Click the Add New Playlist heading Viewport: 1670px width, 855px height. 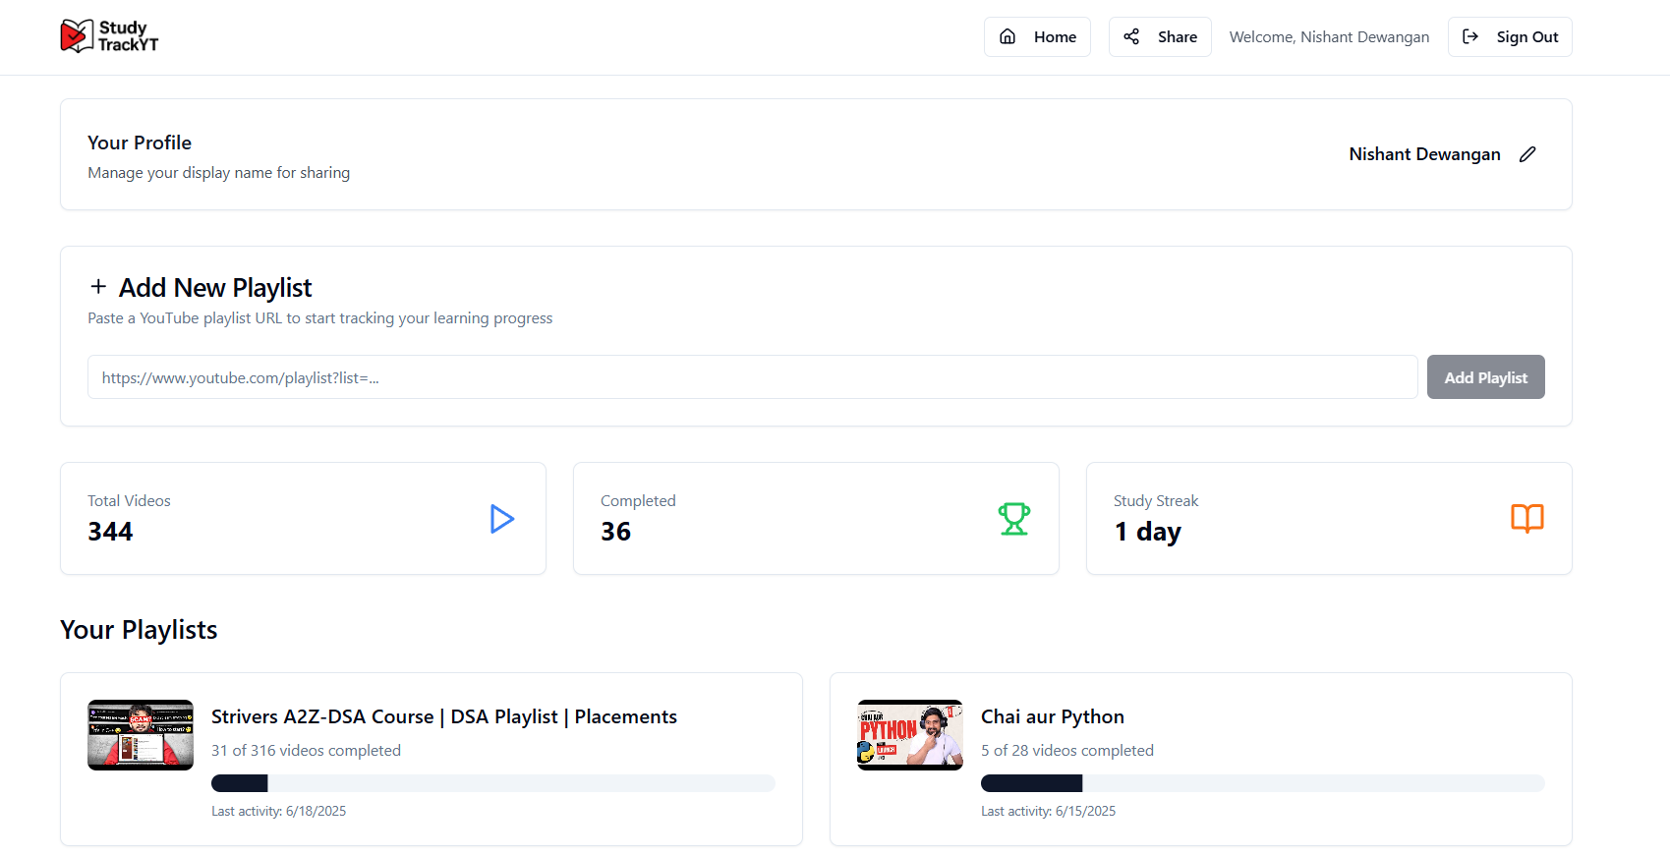pyautogui.click(x=215, y=288)
